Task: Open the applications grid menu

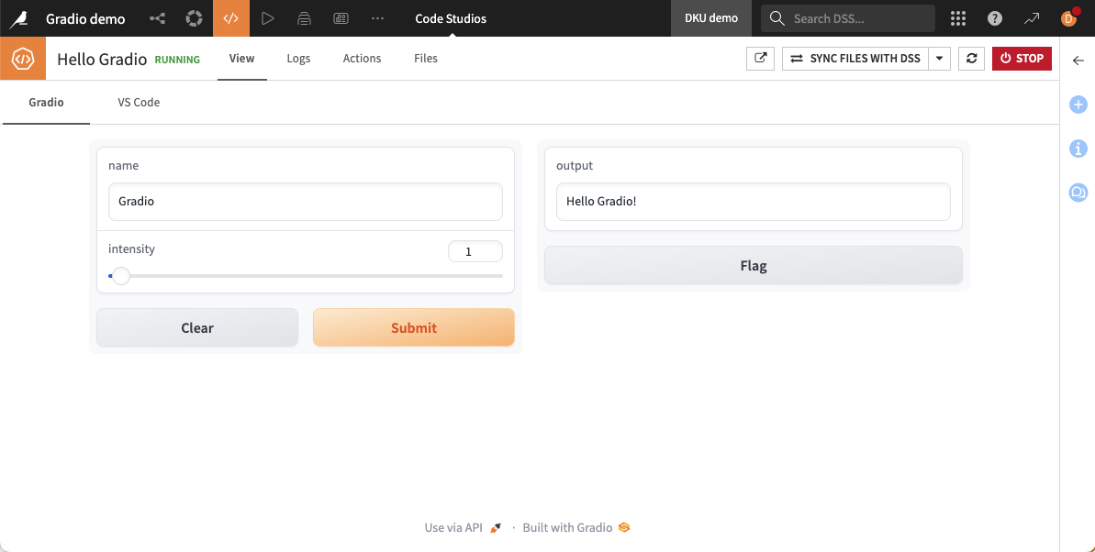Action: point(958,19)
